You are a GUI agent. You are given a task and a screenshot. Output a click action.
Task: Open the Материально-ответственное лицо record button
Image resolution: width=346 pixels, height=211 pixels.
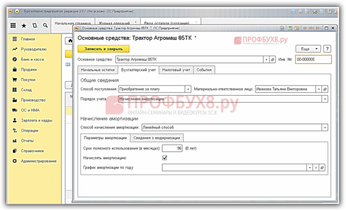(325, 89)
